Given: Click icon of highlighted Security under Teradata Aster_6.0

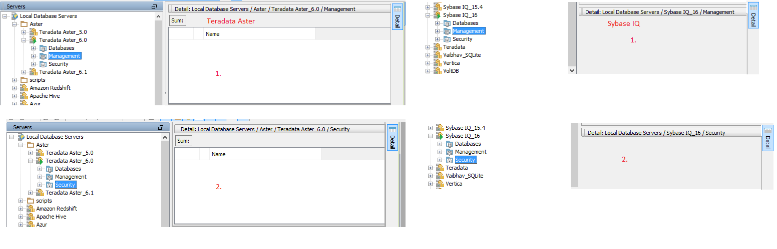Looking at the screenshot, I should tap(50, 185).
